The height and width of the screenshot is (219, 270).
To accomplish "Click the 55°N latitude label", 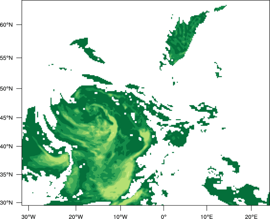I will [x=6, y=58].
